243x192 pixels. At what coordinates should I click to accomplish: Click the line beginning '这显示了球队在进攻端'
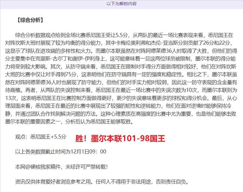tap(121, 51)
